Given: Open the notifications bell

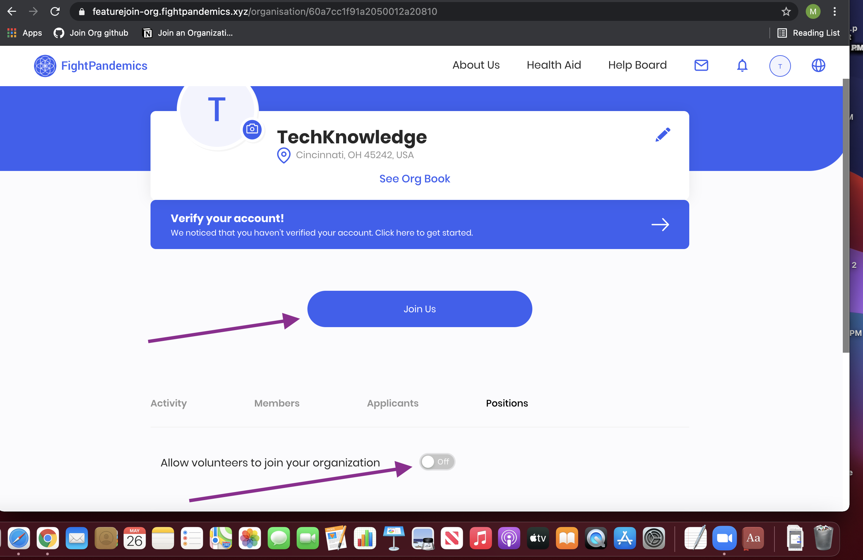Looking at the screenshot, I should (742, 66).
